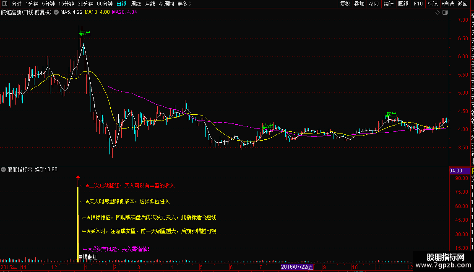The image size is (474, 272).
Task: Open the 多周期 multi-period view
Action: click(166, 4)
